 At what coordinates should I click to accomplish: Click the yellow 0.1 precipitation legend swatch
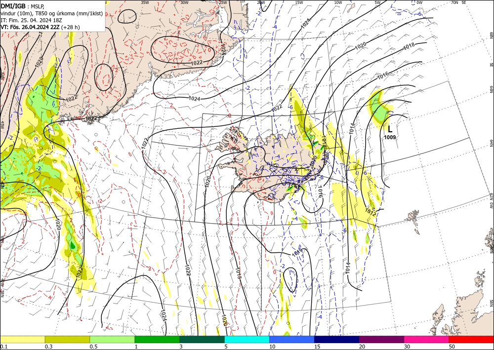tap(22, 339)
